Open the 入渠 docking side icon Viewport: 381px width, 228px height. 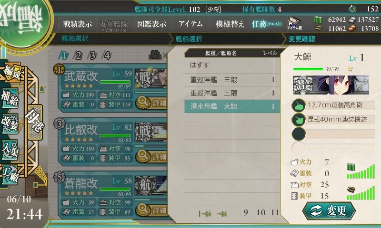(10, 150)
